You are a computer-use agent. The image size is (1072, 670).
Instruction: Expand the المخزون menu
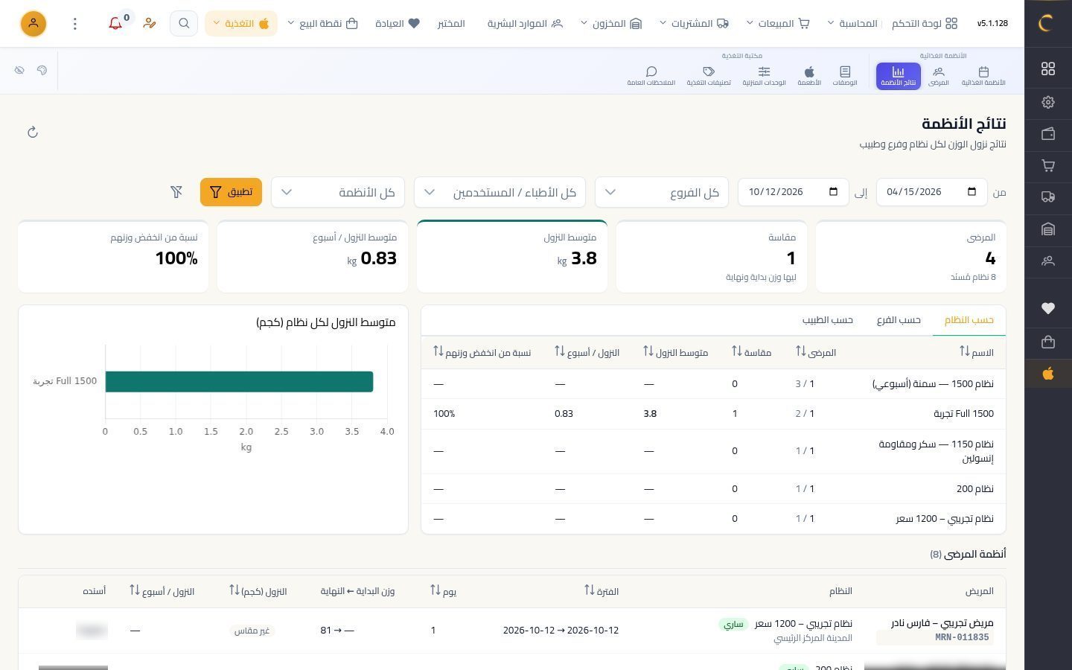[610, 24]
